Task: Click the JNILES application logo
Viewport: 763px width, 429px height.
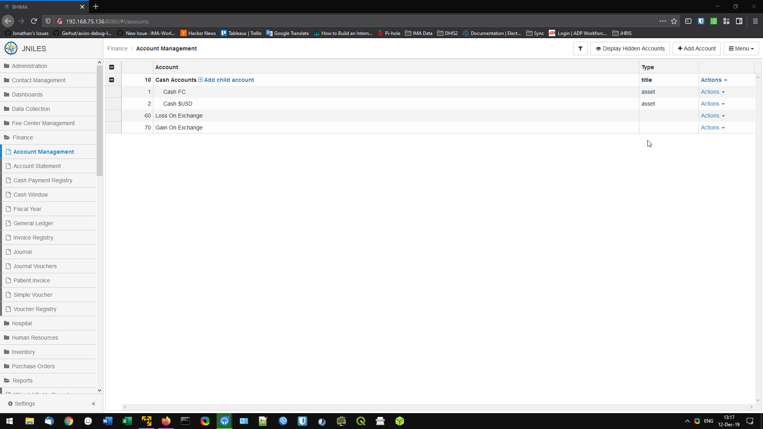Action: (11, 48)
